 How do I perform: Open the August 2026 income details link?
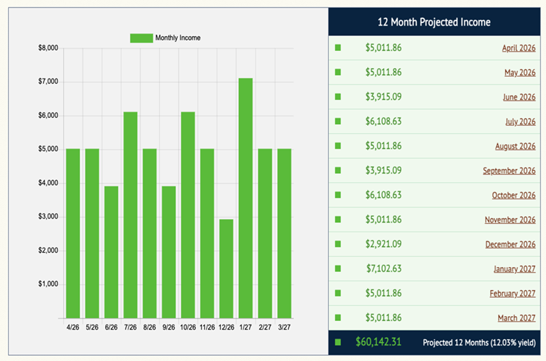(515, 146)
